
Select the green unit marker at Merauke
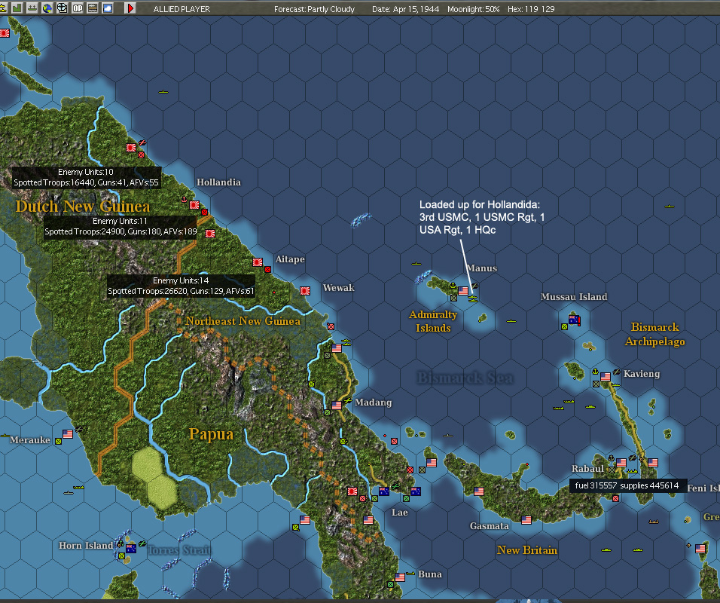(58, 442)
